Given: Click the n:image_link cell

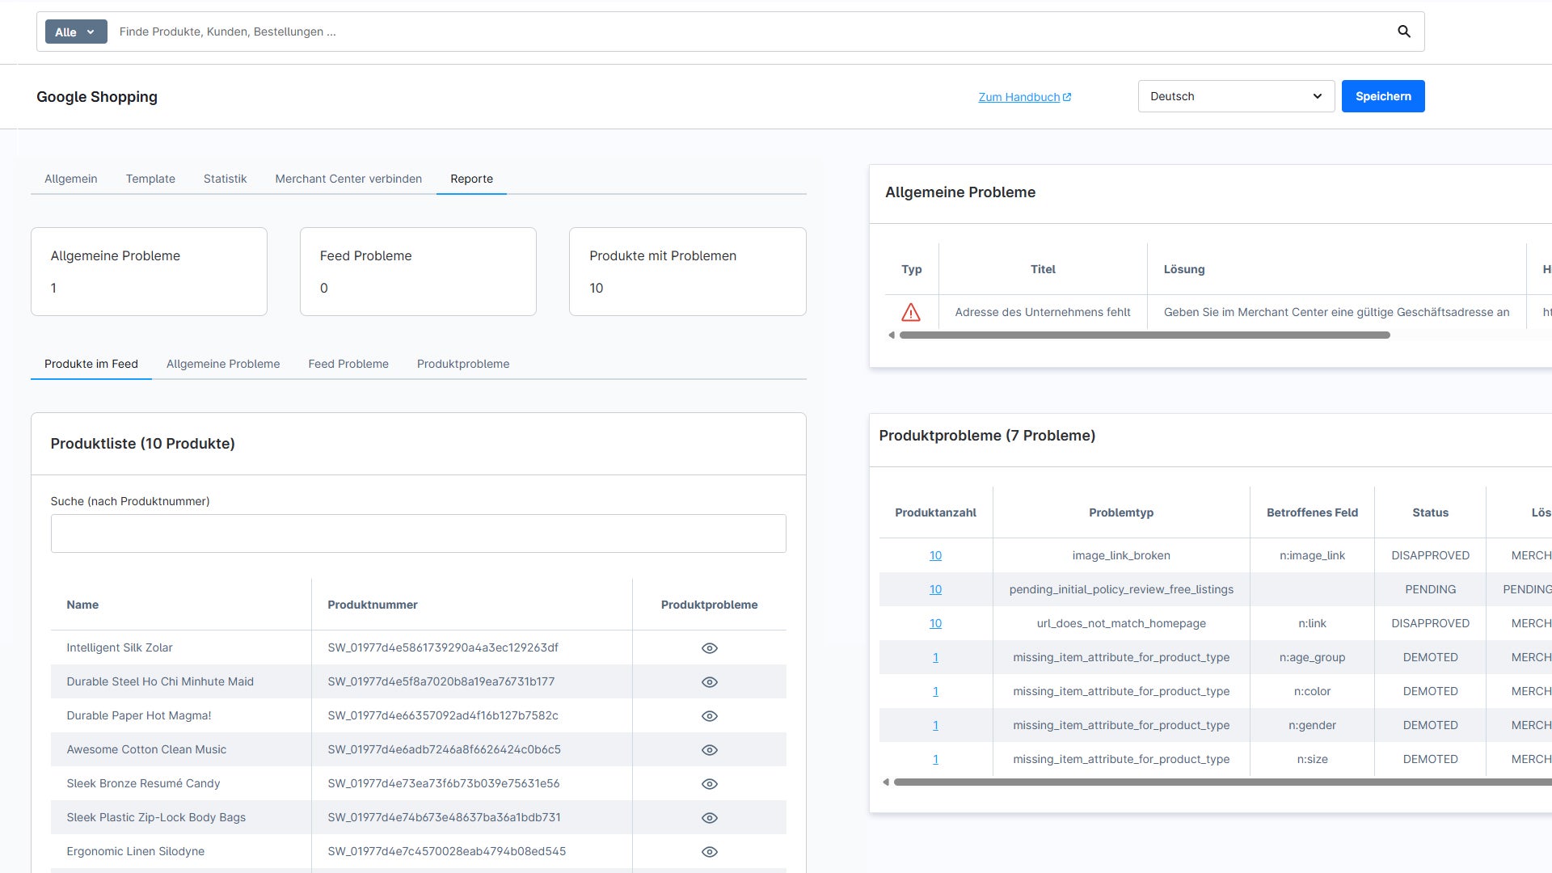Looking at the screenshot, I should click(1312, 555).
